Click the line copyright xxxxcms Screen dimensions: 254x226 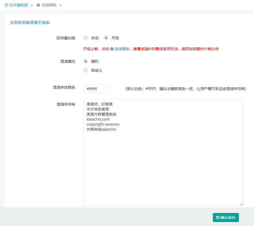[x=103, y=124]
